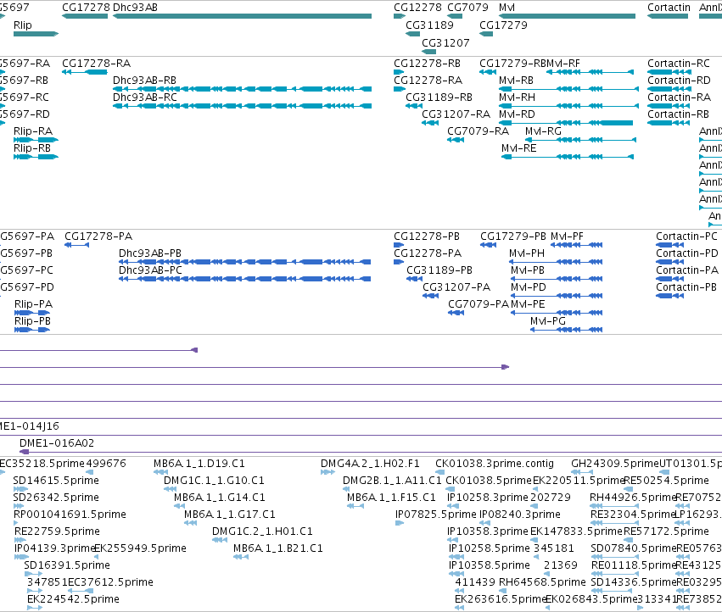Click the CG31189 gene label

click(x=429, y=25)
